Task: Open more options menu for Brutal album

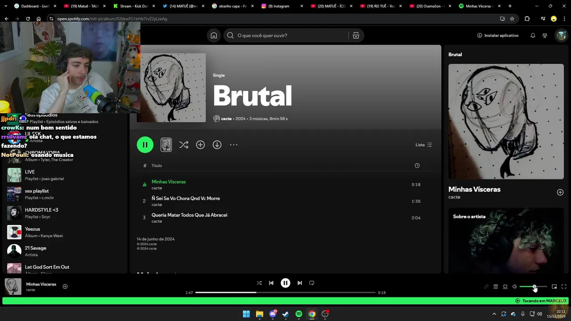Action: point(234,145)
